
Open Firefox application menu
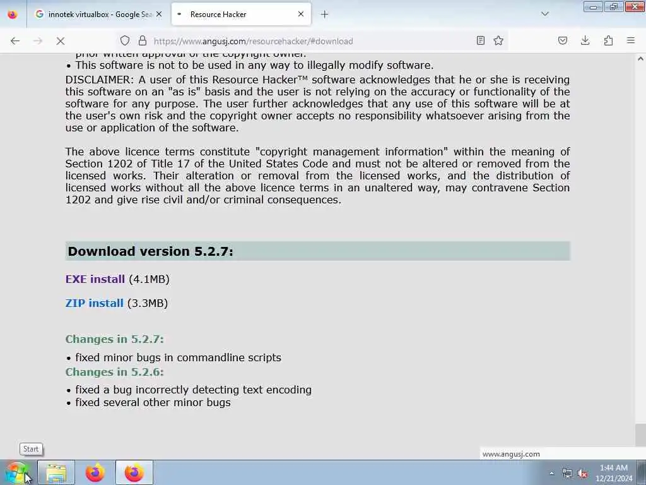tap(631, 40)
